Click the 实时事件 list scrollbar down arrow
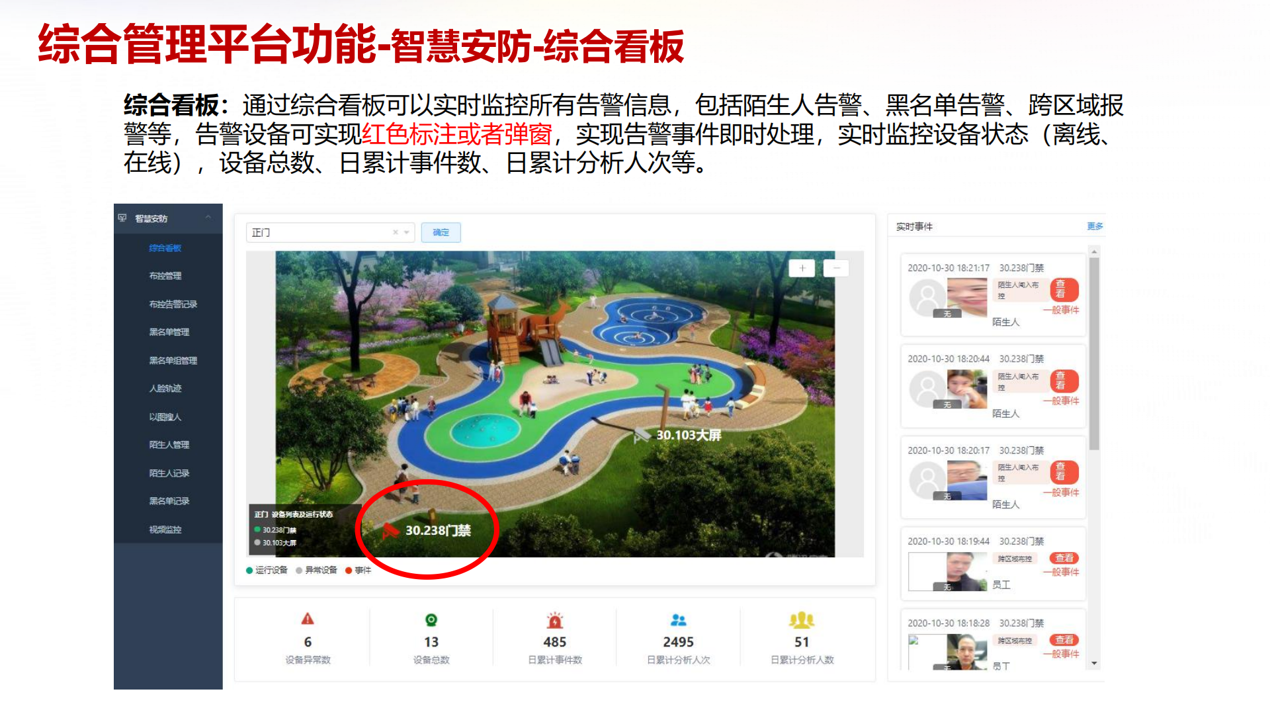 1094,663
